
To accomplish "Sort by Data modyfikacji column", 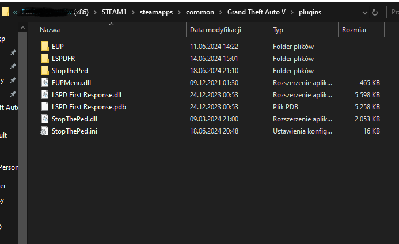I will click(x=215, y=29).
